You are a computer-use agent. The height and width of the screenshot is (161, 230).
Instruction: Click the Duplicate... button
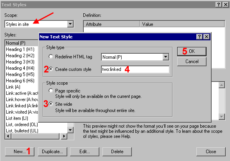click(52, 152)
